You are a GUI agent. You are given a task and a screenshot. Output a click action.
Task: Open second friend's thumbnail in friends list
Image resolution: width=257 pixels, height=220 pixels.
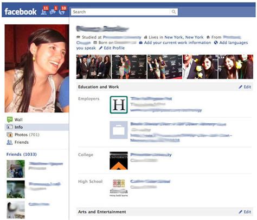coord(16,189)
